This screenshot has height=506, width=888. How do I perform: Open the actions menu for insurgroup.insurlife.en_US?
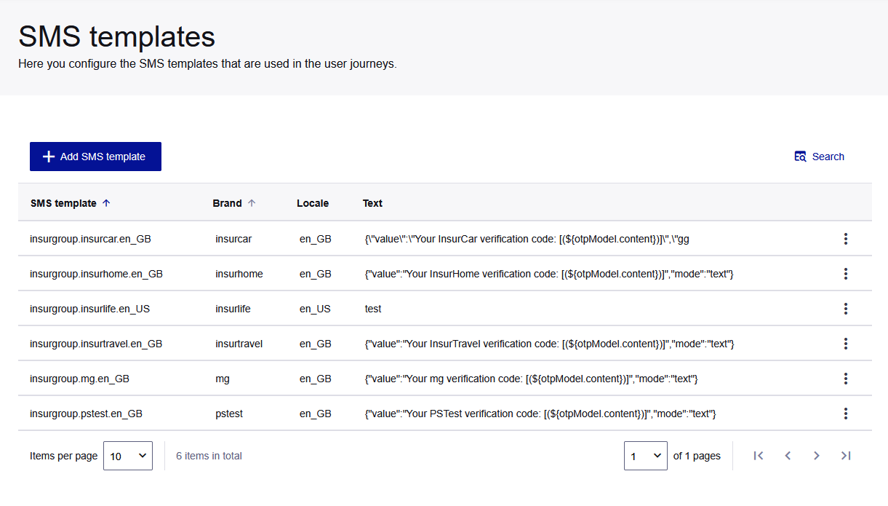(x=846, y=309)
